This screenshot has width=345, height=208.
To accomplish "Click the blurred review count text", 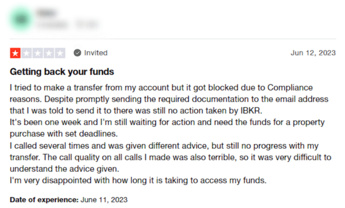I will [x=52, y=24].
